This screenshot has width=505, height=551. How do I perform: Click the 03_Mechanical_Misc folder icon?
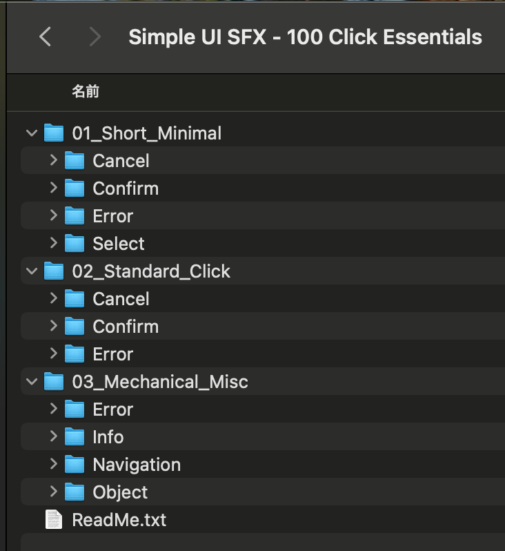pyautogui.click(x=54, y=382)
